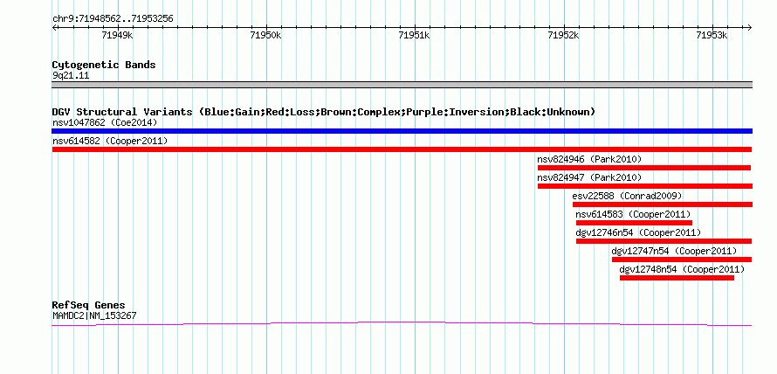
Task: Open the dgv12748n54 (Cooper2011) label
Action: click(682, 269)
